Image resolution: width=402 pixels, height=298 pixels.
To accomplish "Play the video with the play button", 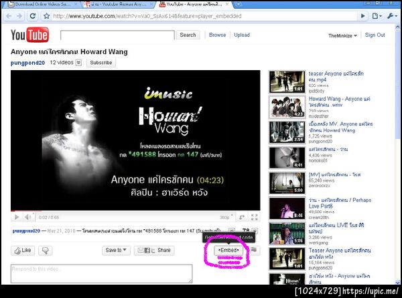I will 17,217.
